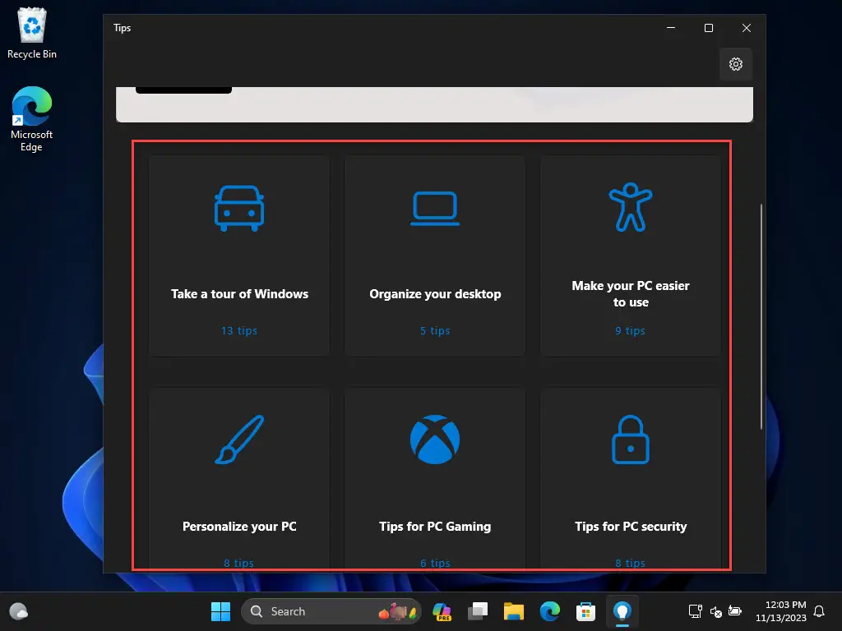The height and width of the screenshot is (631, 842).
Task: Click the Xbox logo icon
Action: [x=434, y=439]
